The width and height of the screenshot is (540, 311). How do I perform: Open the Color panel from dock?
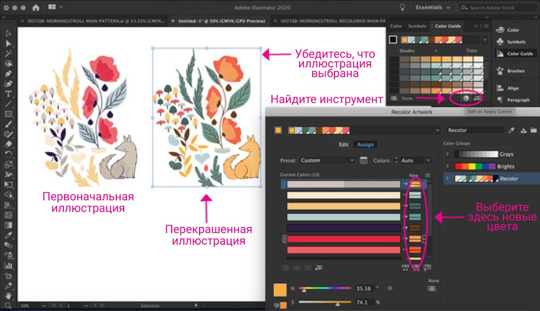coord(508,30)
